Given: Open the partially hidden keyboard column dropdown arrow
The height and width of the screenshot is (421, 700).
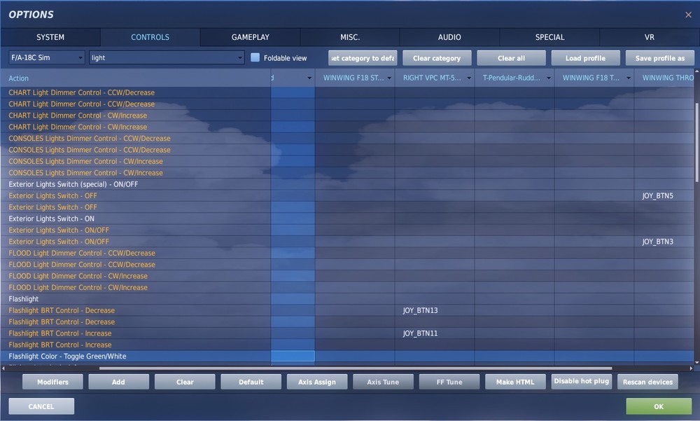Looking at the screenshot, I should [309, 78].
